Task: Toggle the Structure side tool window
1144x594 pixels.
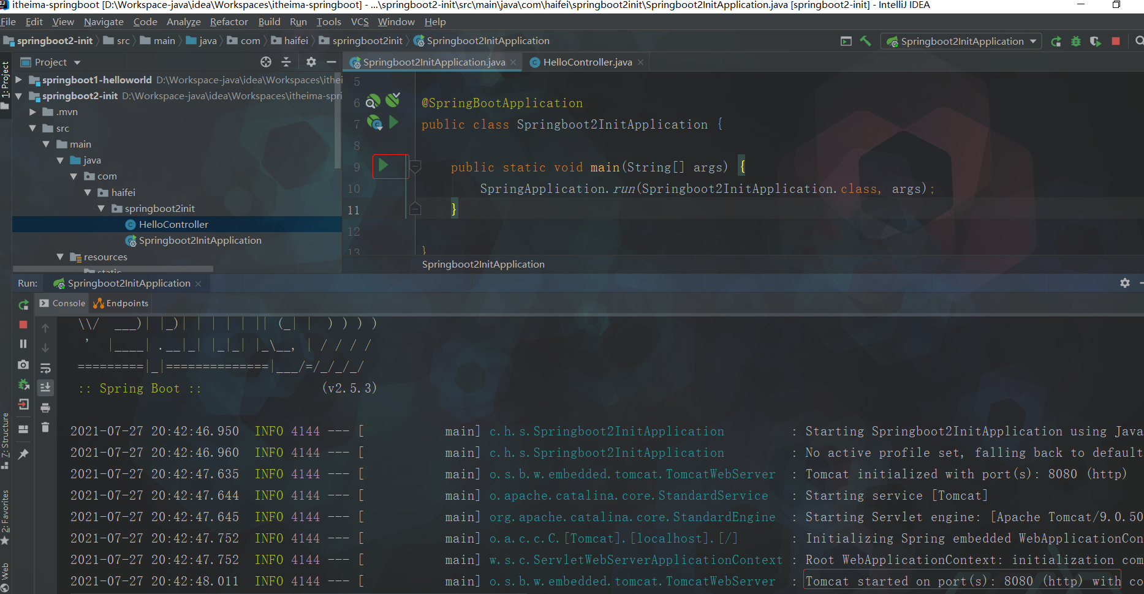Action: pyautogui.click(x=5, y=440)
